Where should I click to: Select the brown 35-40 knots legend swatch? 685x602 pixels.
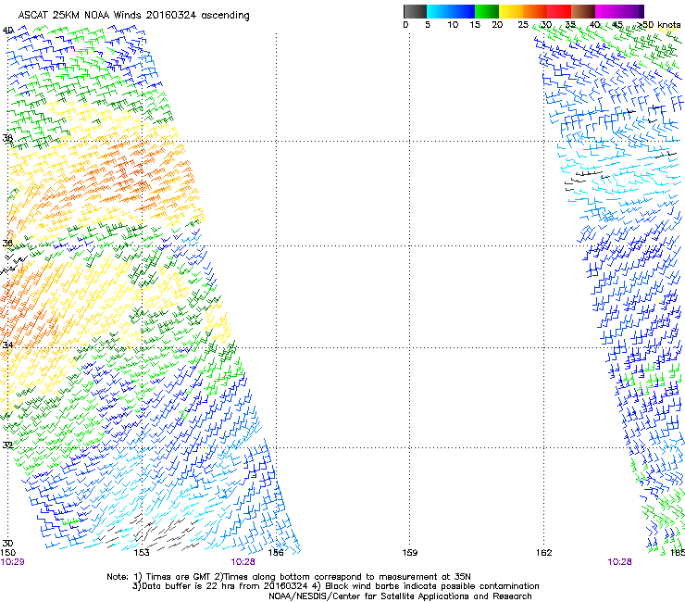pyautogui.click(x=583, y=11)
